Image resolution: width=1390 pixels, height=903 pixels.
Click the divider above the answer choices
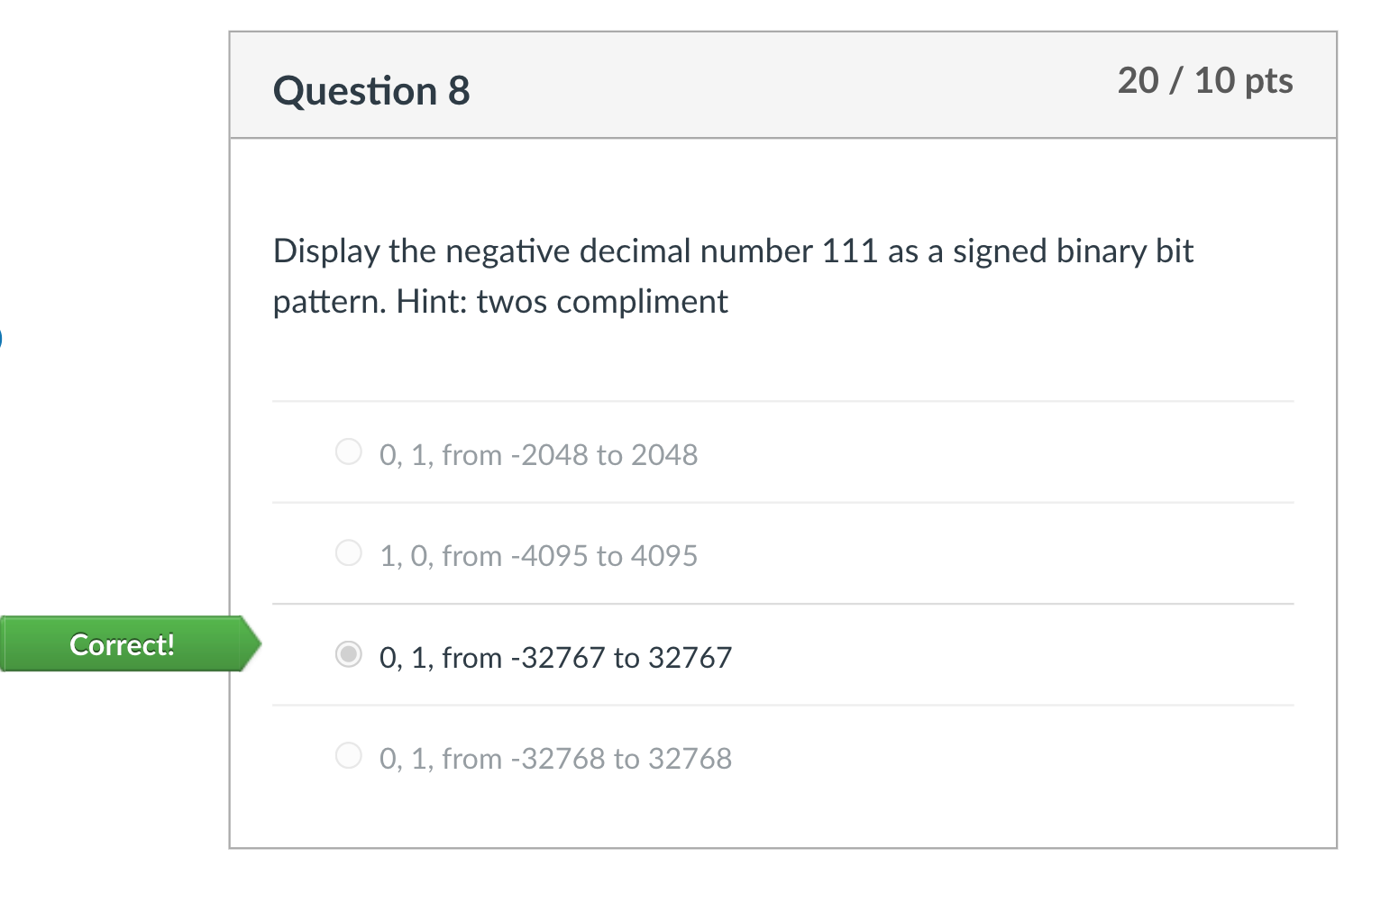[782, 401]
